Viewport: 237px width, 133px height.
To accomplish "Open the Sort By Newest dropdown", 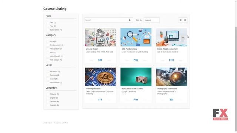I will tap(151, 20).
